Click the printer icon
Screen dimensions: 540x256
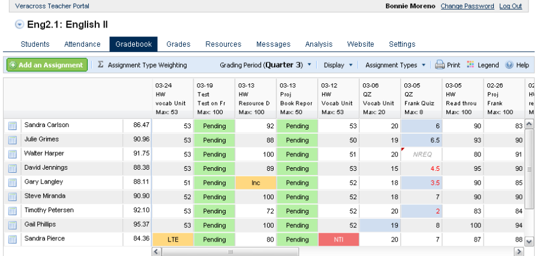(x=440, y=65)
